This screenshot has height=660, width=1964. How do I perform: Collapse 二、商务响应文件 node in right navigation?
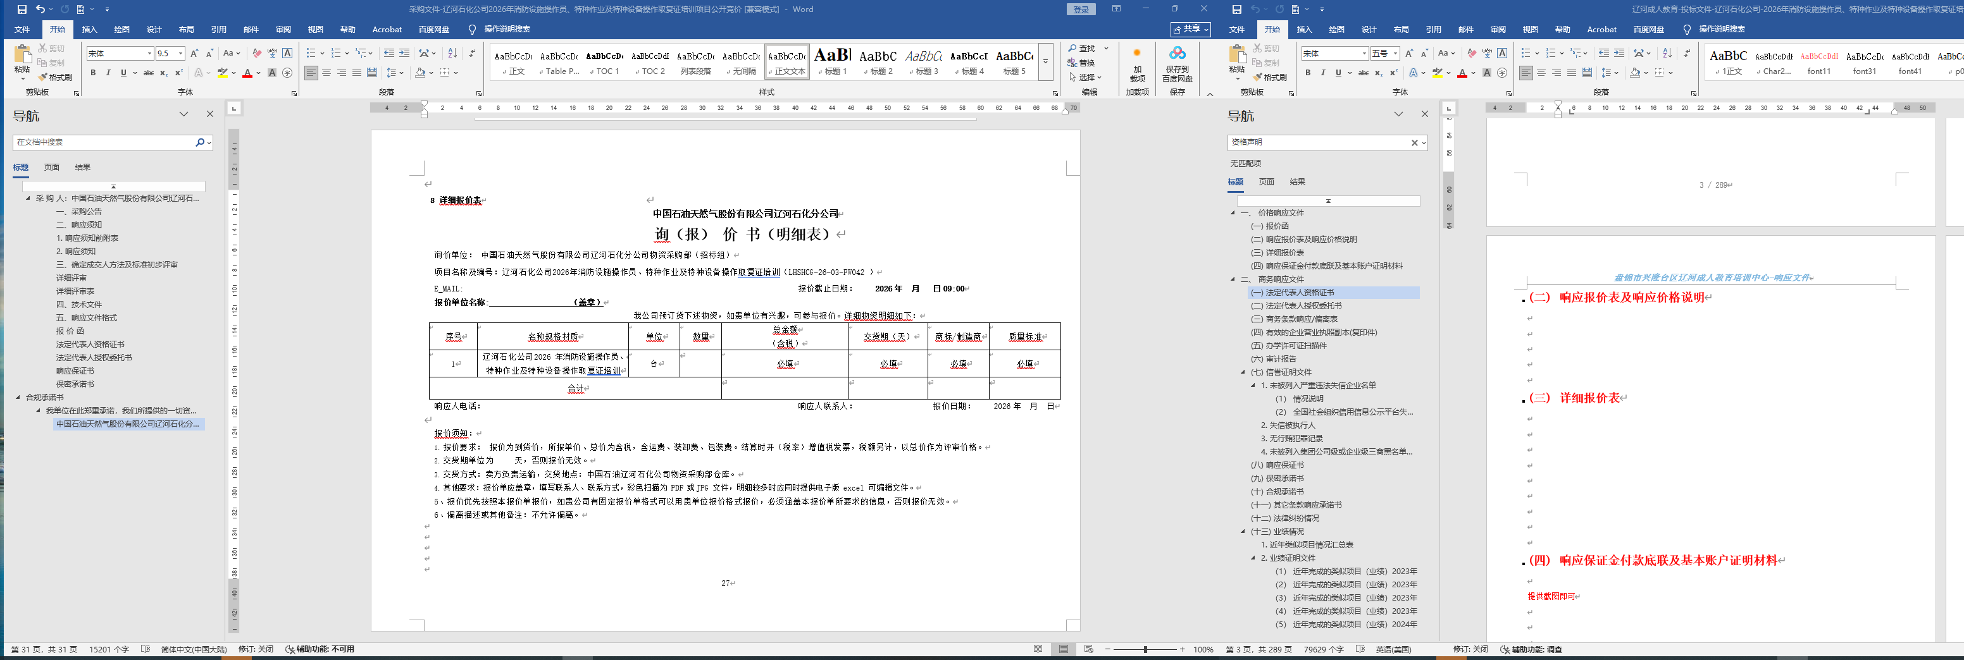coord(1233,279)
